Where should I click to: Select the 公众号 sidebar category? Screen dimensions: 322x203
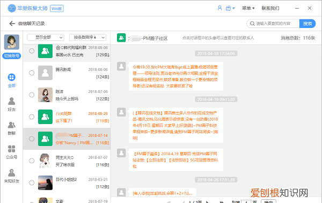click(x=12, y=152)
